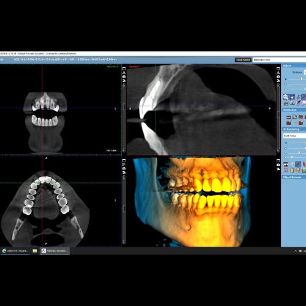Image resolution: width=306 pixels, height=306 pixels.
Task: Capture a snapshot of the coronal view
Action: point(124,76)
